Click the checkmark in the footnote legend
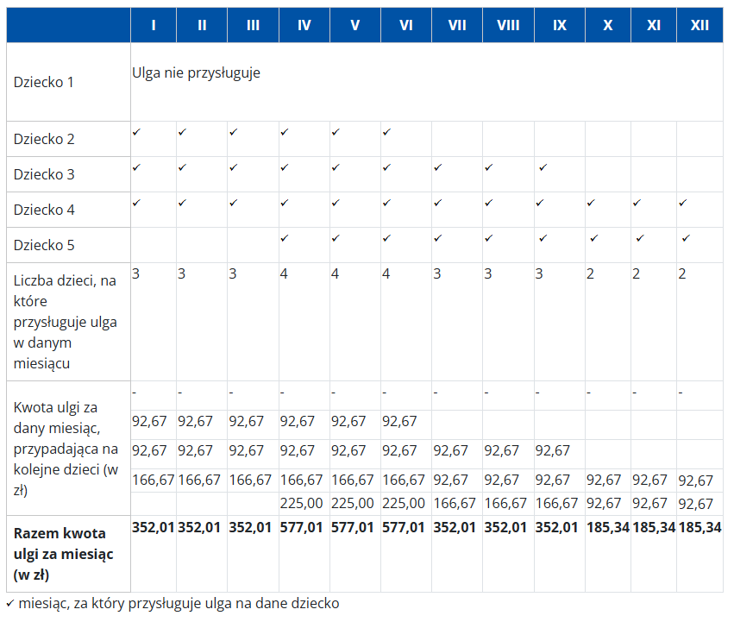The width and height of the screenshot is (734, 622). (x=10, y=603)
